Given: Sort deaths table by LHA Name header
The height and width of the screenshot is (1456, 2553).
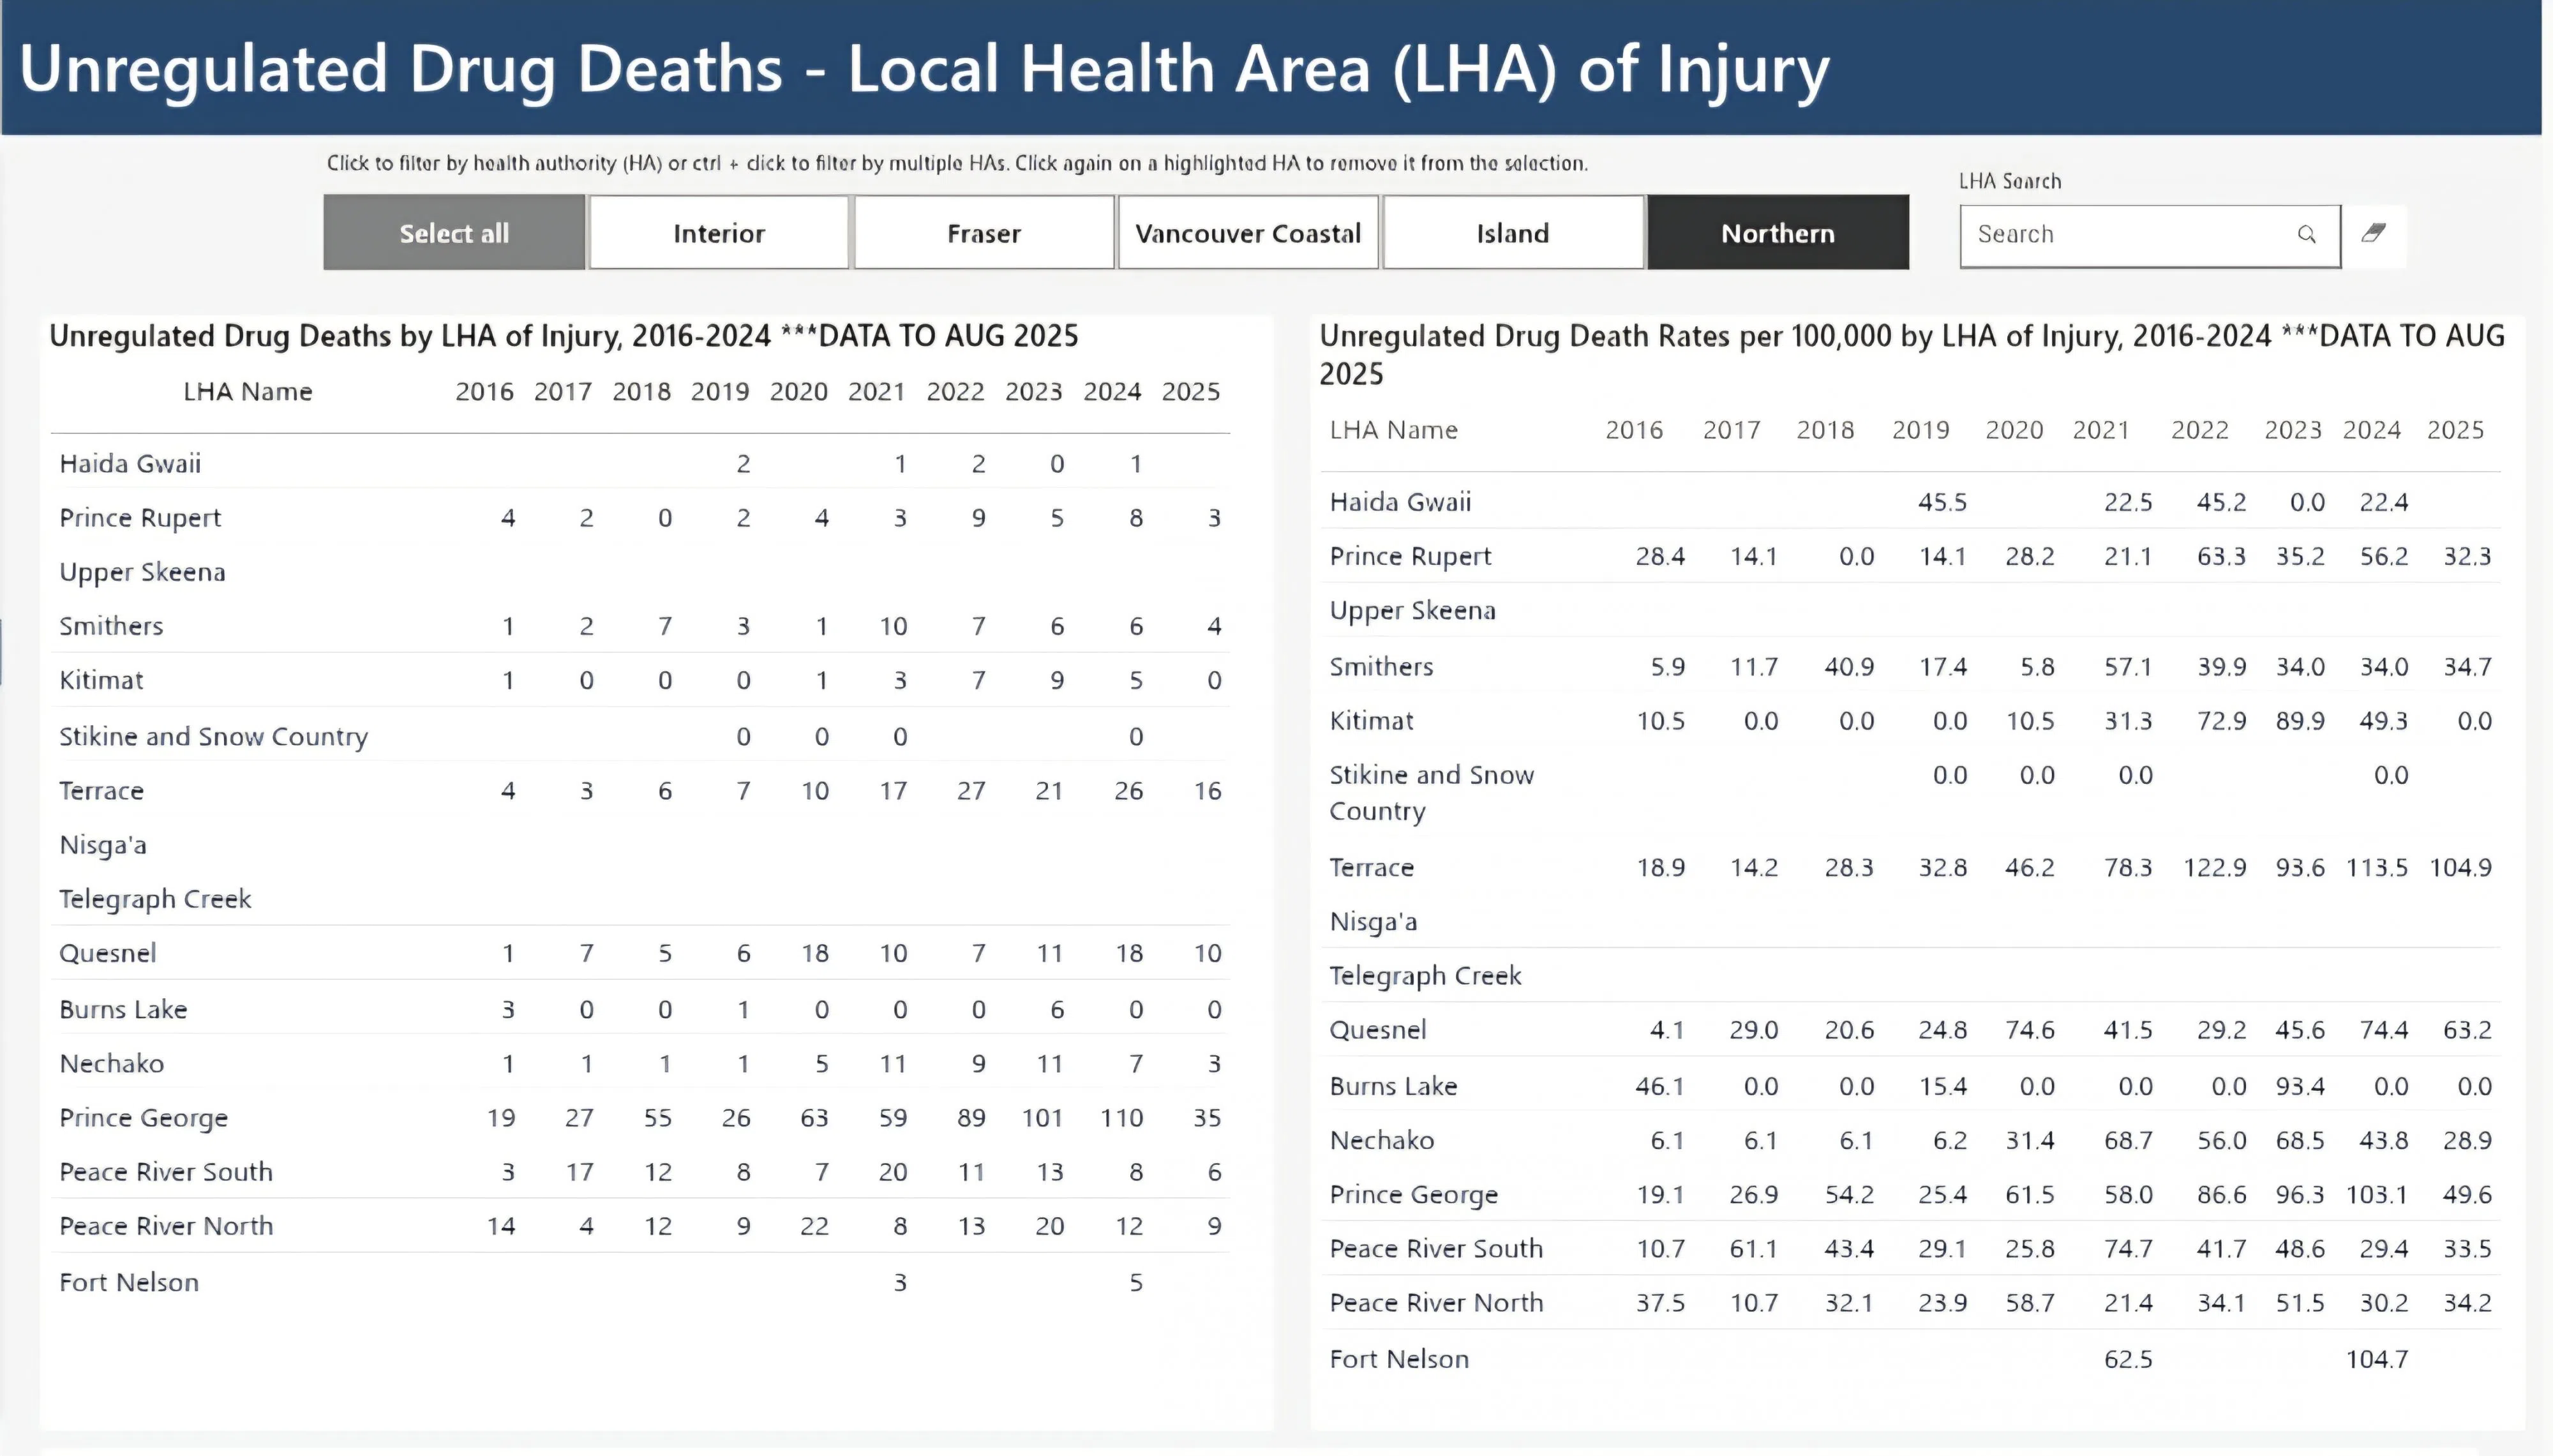Looking at the screenshot, I should coord(247,392).
